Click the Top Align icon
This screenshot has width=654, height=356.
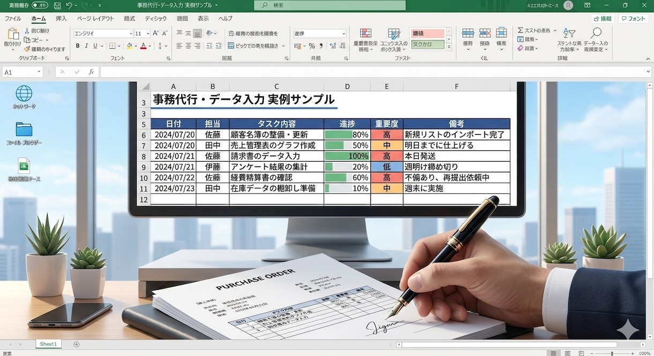(x=180, y=33)
